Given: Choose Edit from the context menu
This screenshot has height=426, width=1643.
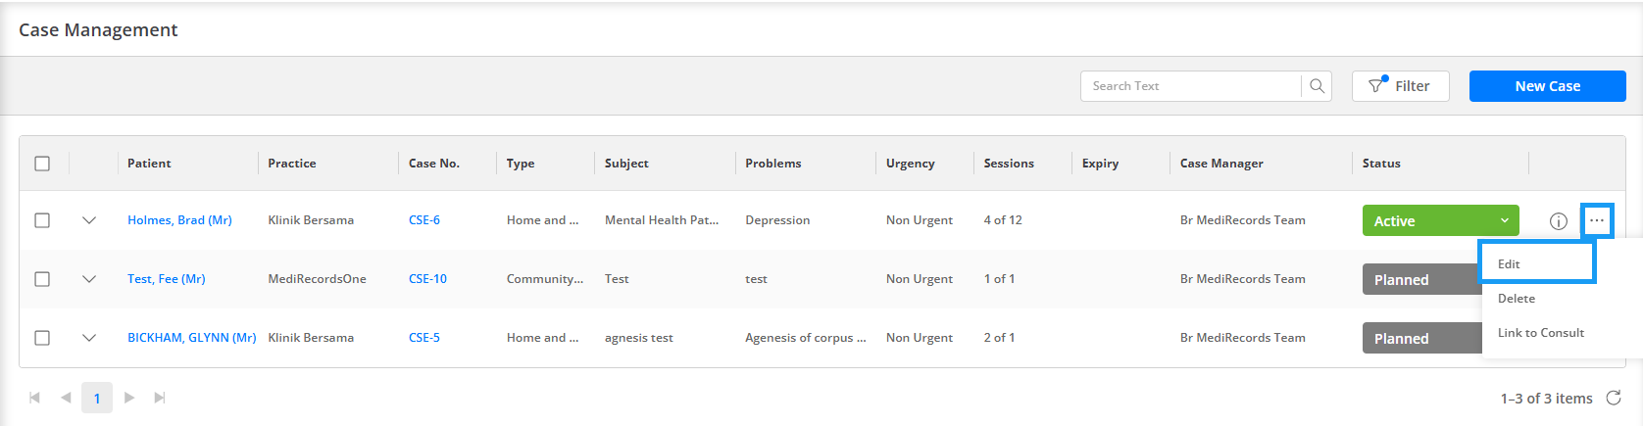Looking at the screenshot, I should tap(1537, 263).
